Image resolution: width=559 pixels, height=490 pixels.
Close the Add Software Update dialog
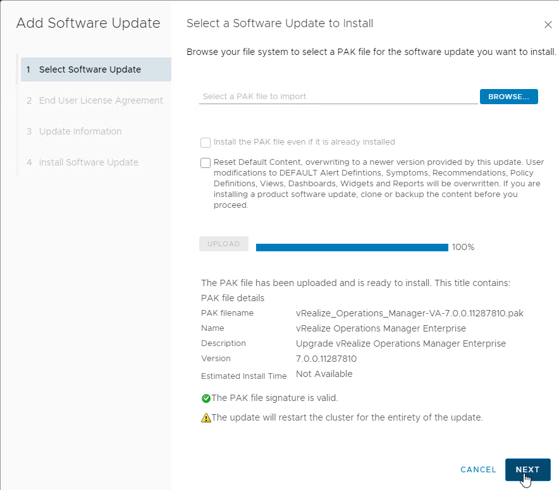[x=548, y=25]
